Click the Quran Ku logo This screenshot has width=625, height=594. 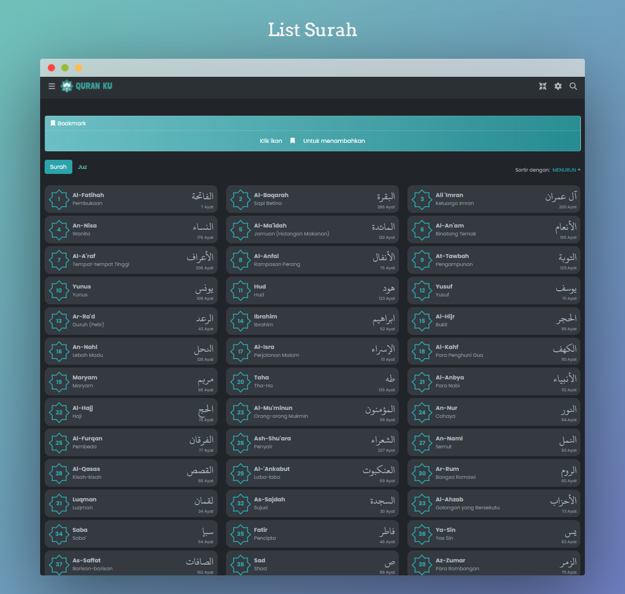[x=86, y=86]
